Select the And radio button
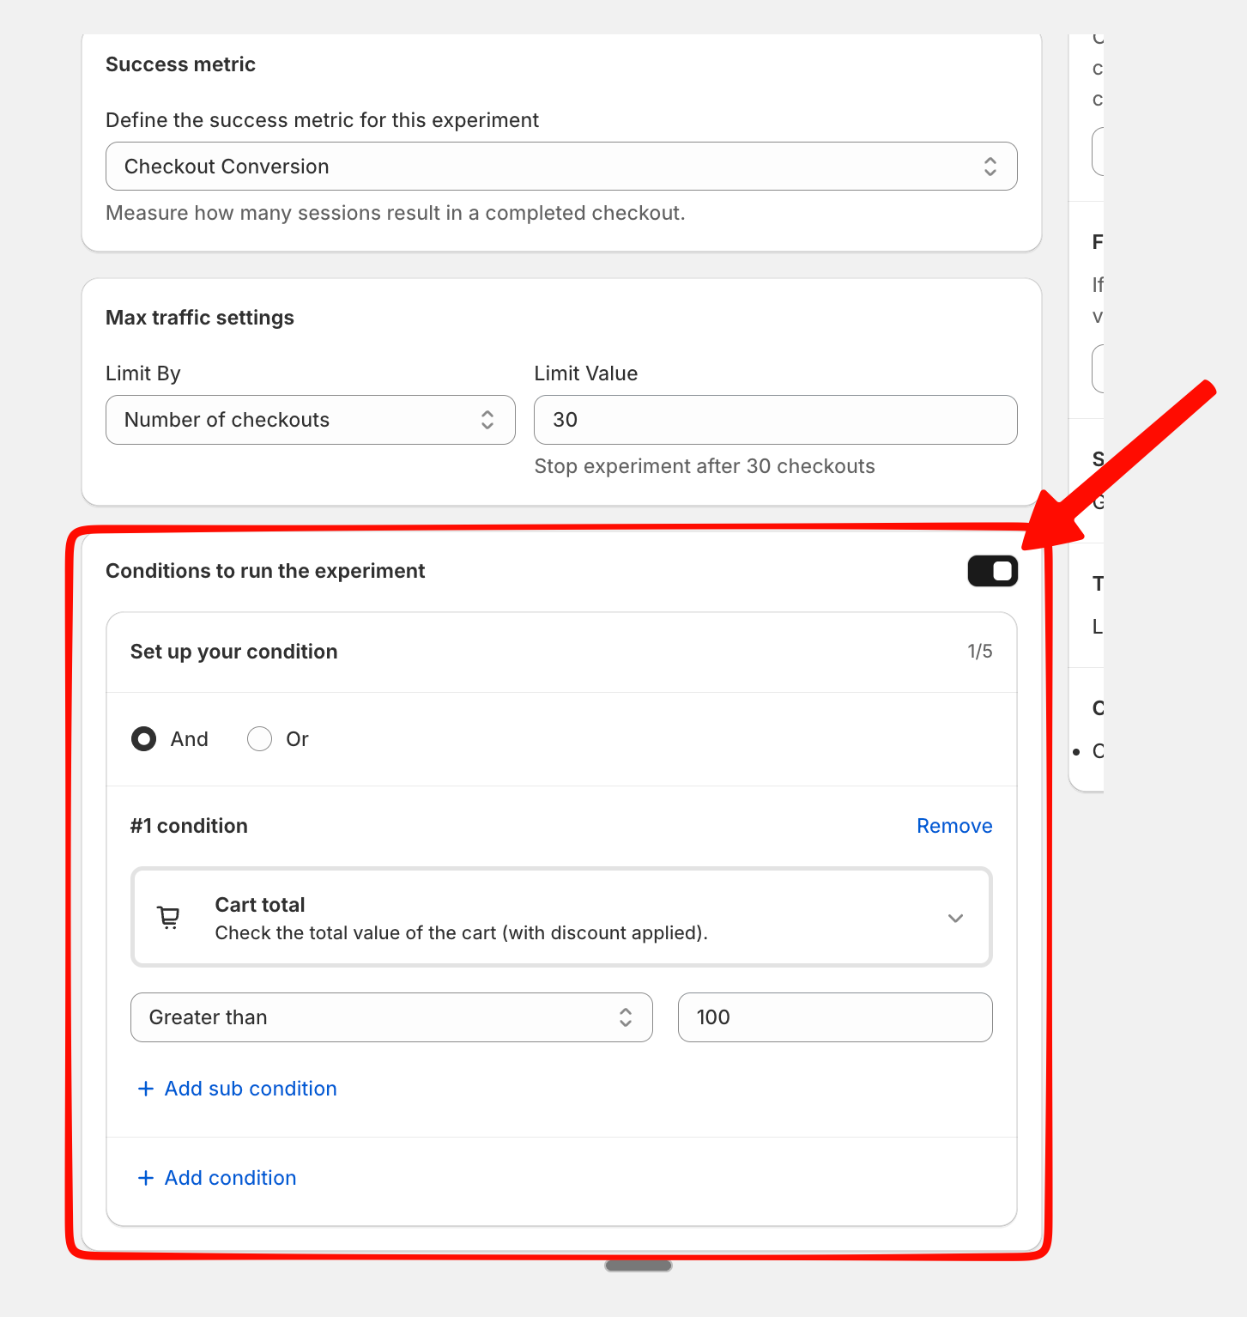The image size is (1247, 1317). point(144,739)
